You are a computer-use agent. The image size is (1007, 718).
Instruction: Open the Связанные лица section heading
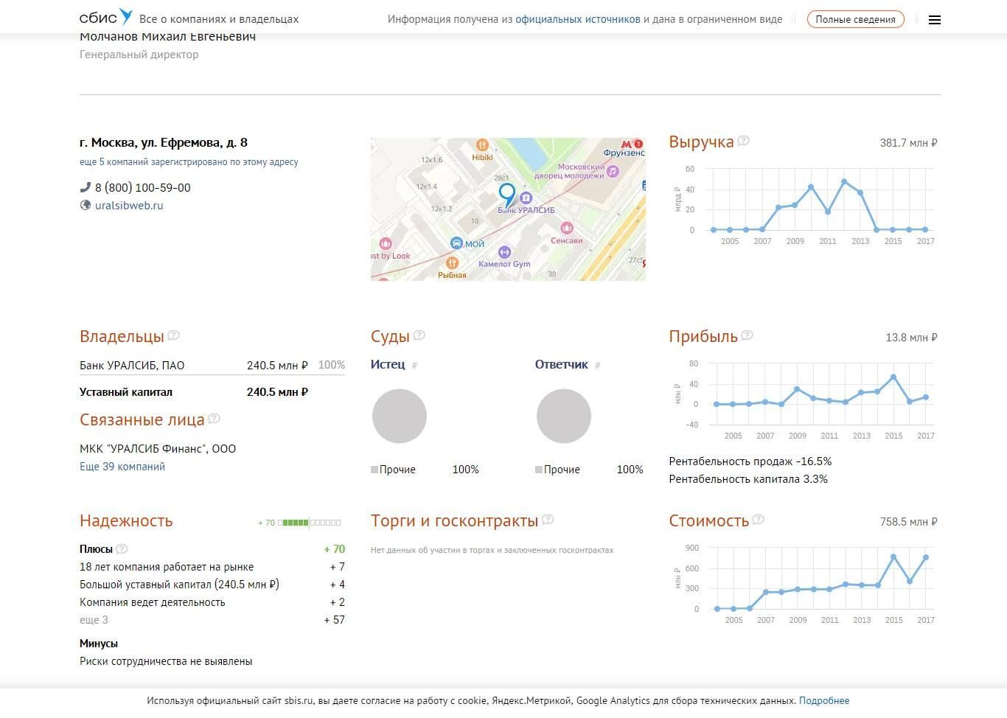click(142, 419)
